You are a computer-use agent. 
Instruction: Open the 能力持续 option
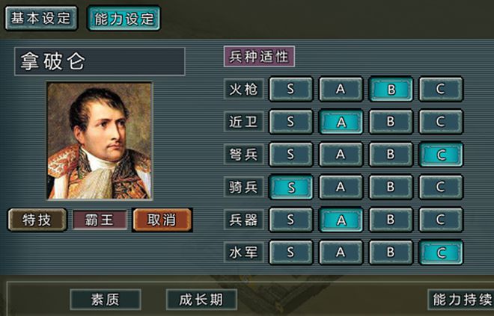pos(460,300)
